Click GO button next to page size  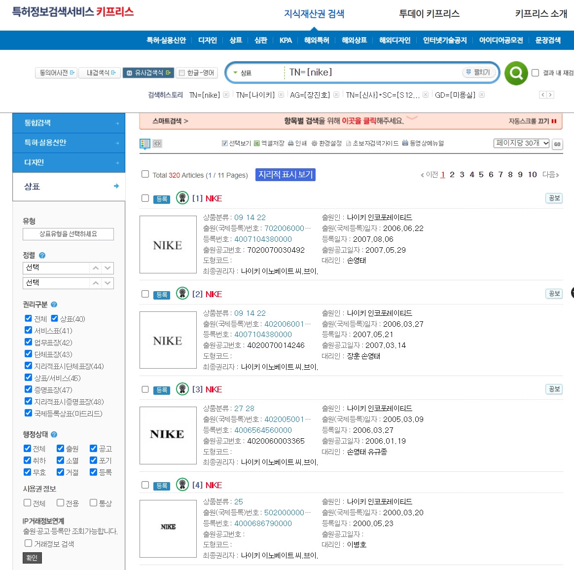click(x=557, y=144)
